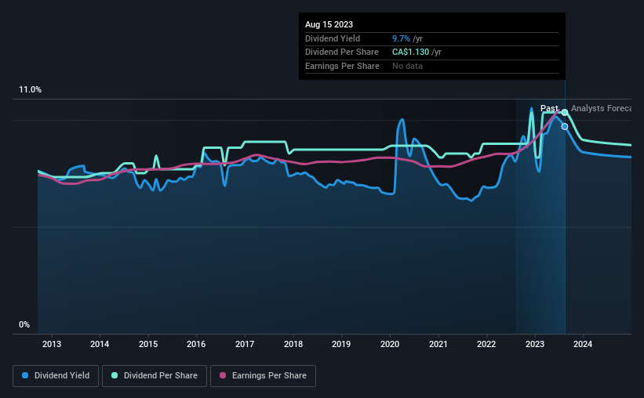Click the pink Earnings Per Share legend dot
The image size is (644, 398).
coord(223,375)
